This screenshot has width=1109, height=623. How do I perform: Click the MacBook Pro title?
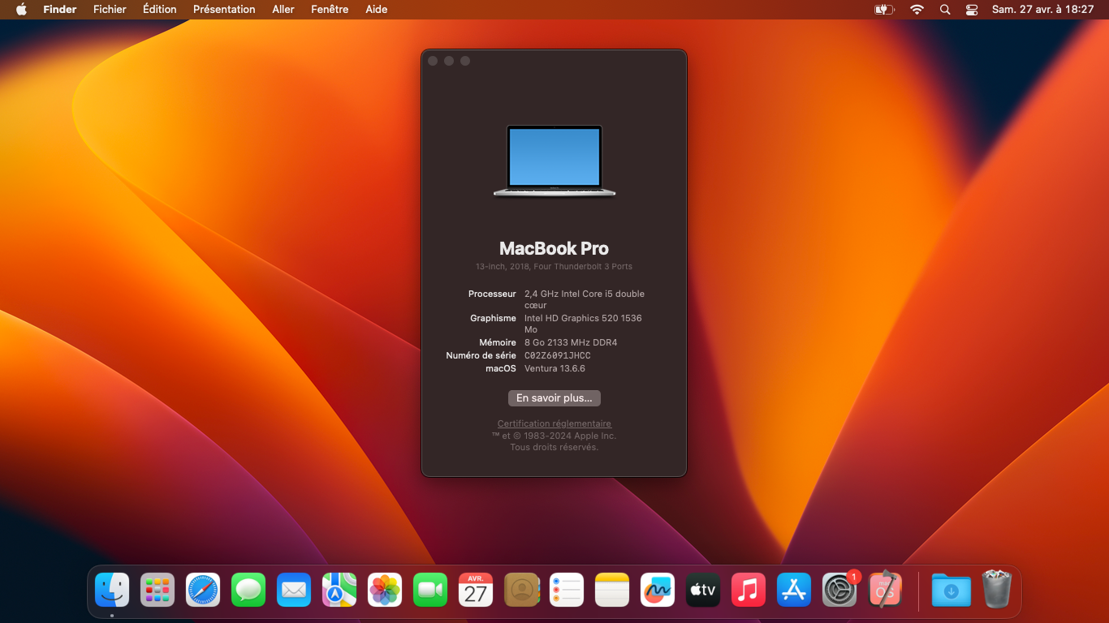click(x=554, y=248)
